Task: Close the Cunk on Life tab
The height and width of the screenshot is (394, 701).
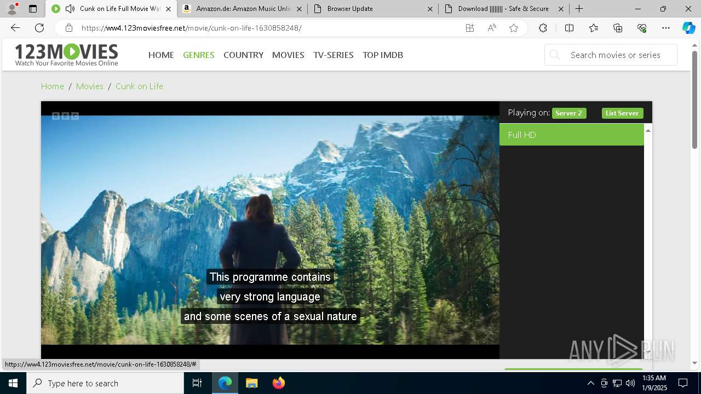Action: [x=168, y=9]
